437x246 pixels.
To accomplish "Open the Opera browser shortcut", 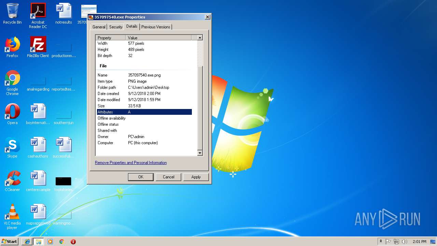I will [12, 114].
